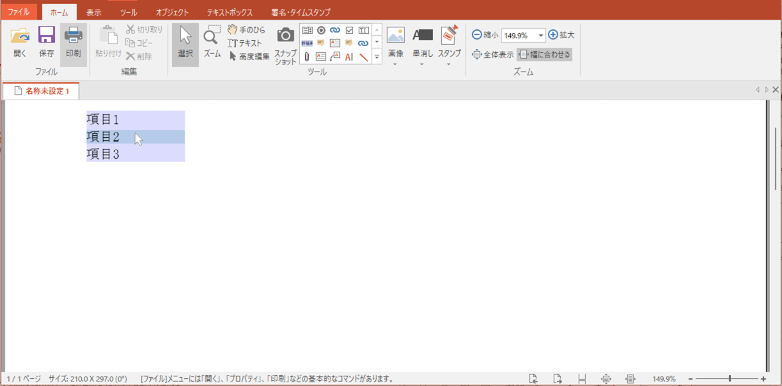
Task: Increase zoom with status bar plus
Action: coord(763,379)
